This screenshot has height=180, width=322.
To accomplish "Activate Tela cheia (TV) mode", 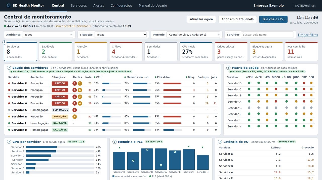I will click(273, 19).
